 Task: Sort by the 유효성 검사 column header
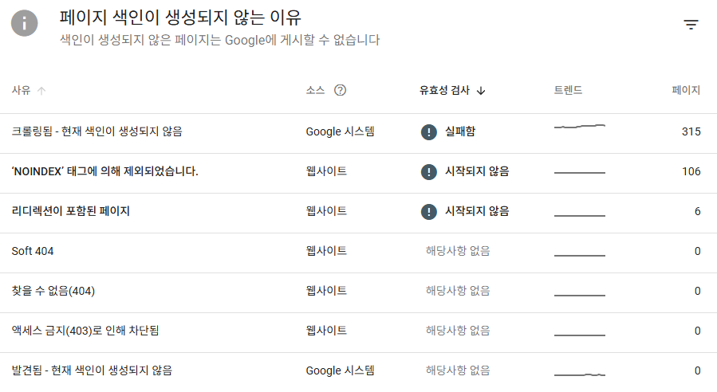444,91
